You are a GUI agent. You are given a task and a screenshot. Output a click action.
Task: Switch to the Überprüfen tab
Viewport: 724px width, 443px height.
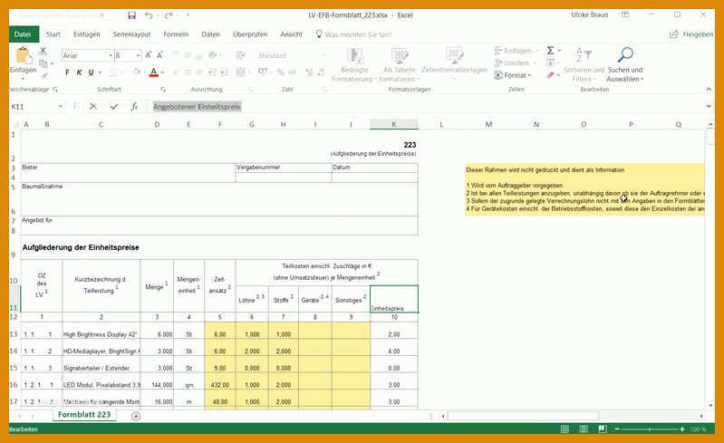tap(250, 34)
